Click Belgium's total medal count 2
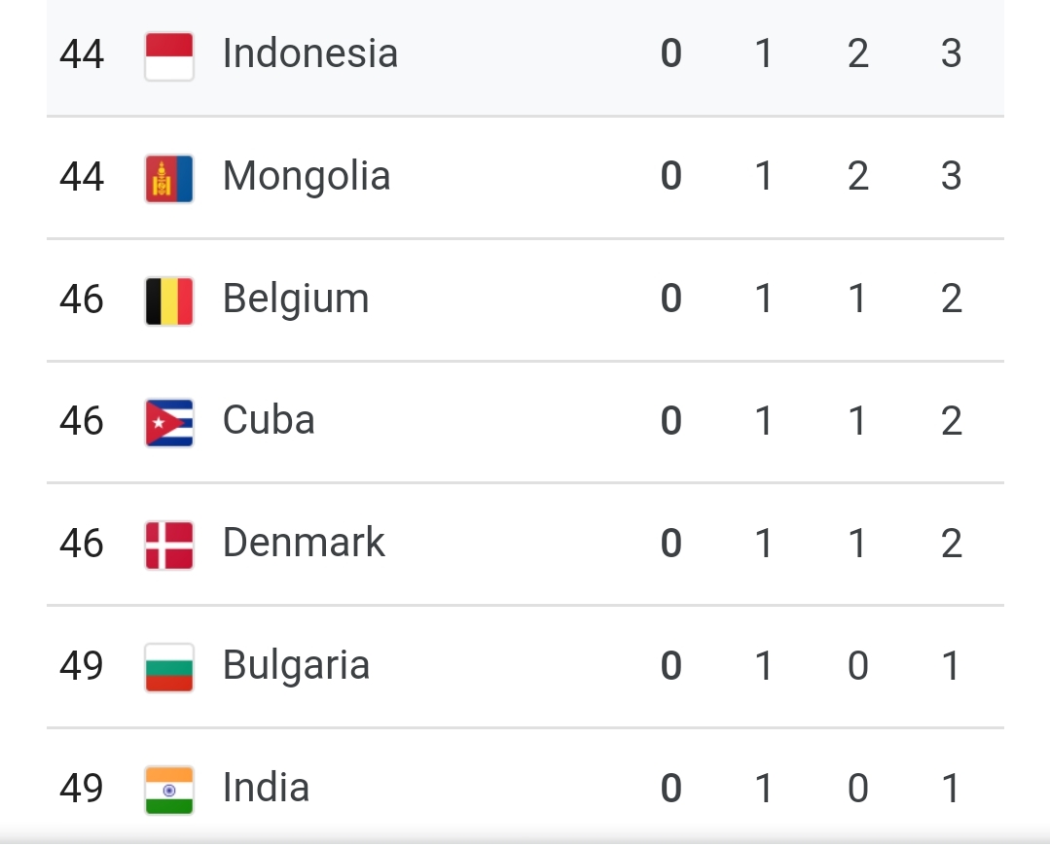Screen dimensions: 1050x846 pos(952,300)
